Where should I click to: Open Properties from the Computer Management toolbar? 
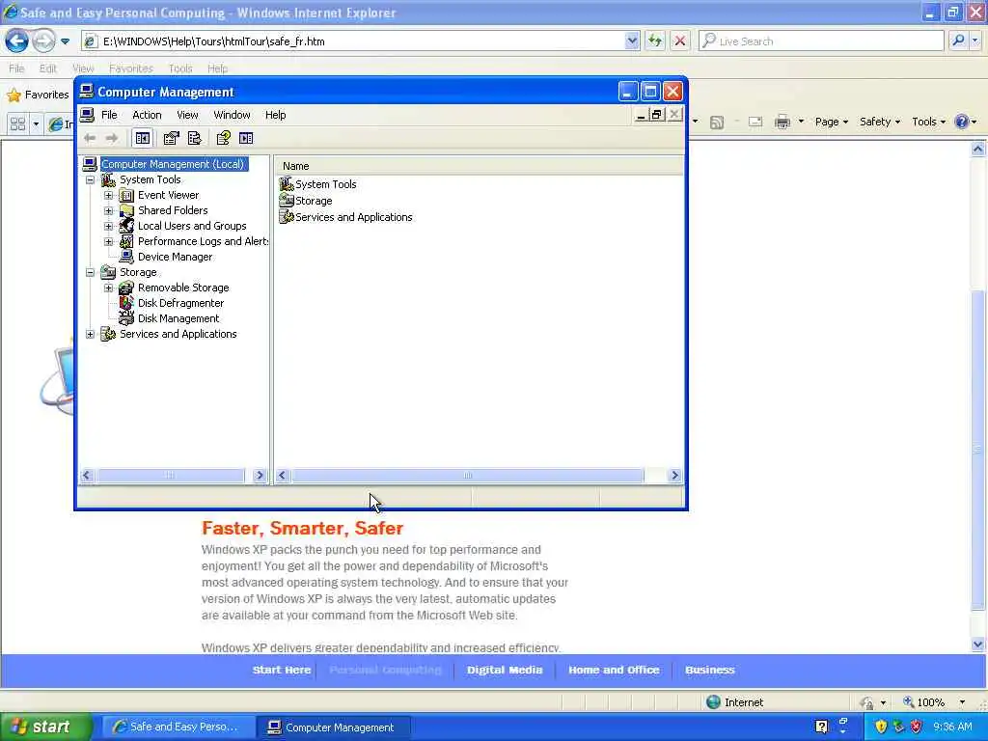click(x=172, y=138)
